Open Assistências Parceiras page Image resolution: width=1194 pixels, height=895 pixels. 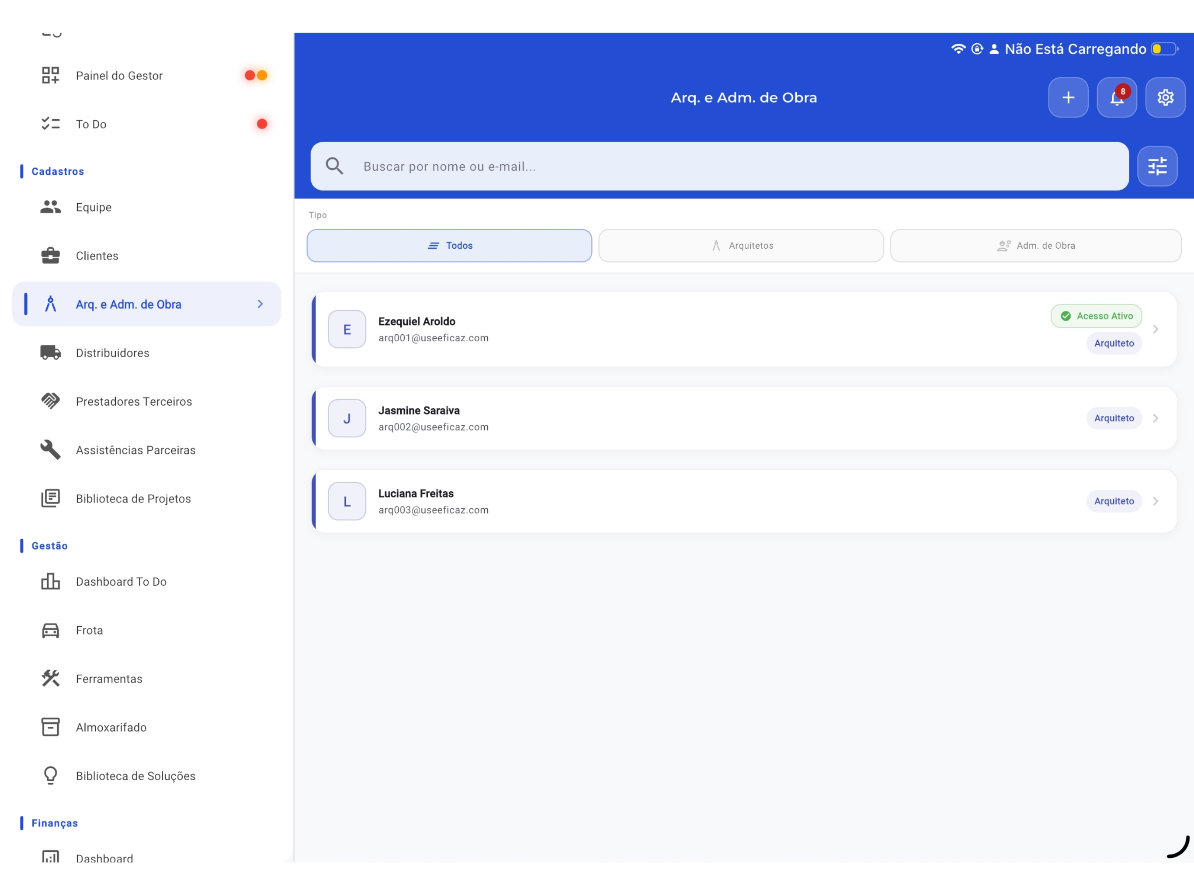147,450
